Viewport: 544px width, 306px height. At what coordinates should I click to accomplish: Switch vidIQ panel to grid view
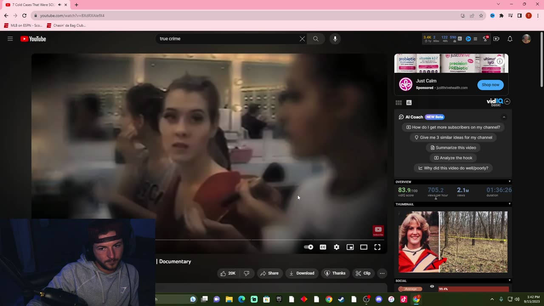tap(399, 102)
